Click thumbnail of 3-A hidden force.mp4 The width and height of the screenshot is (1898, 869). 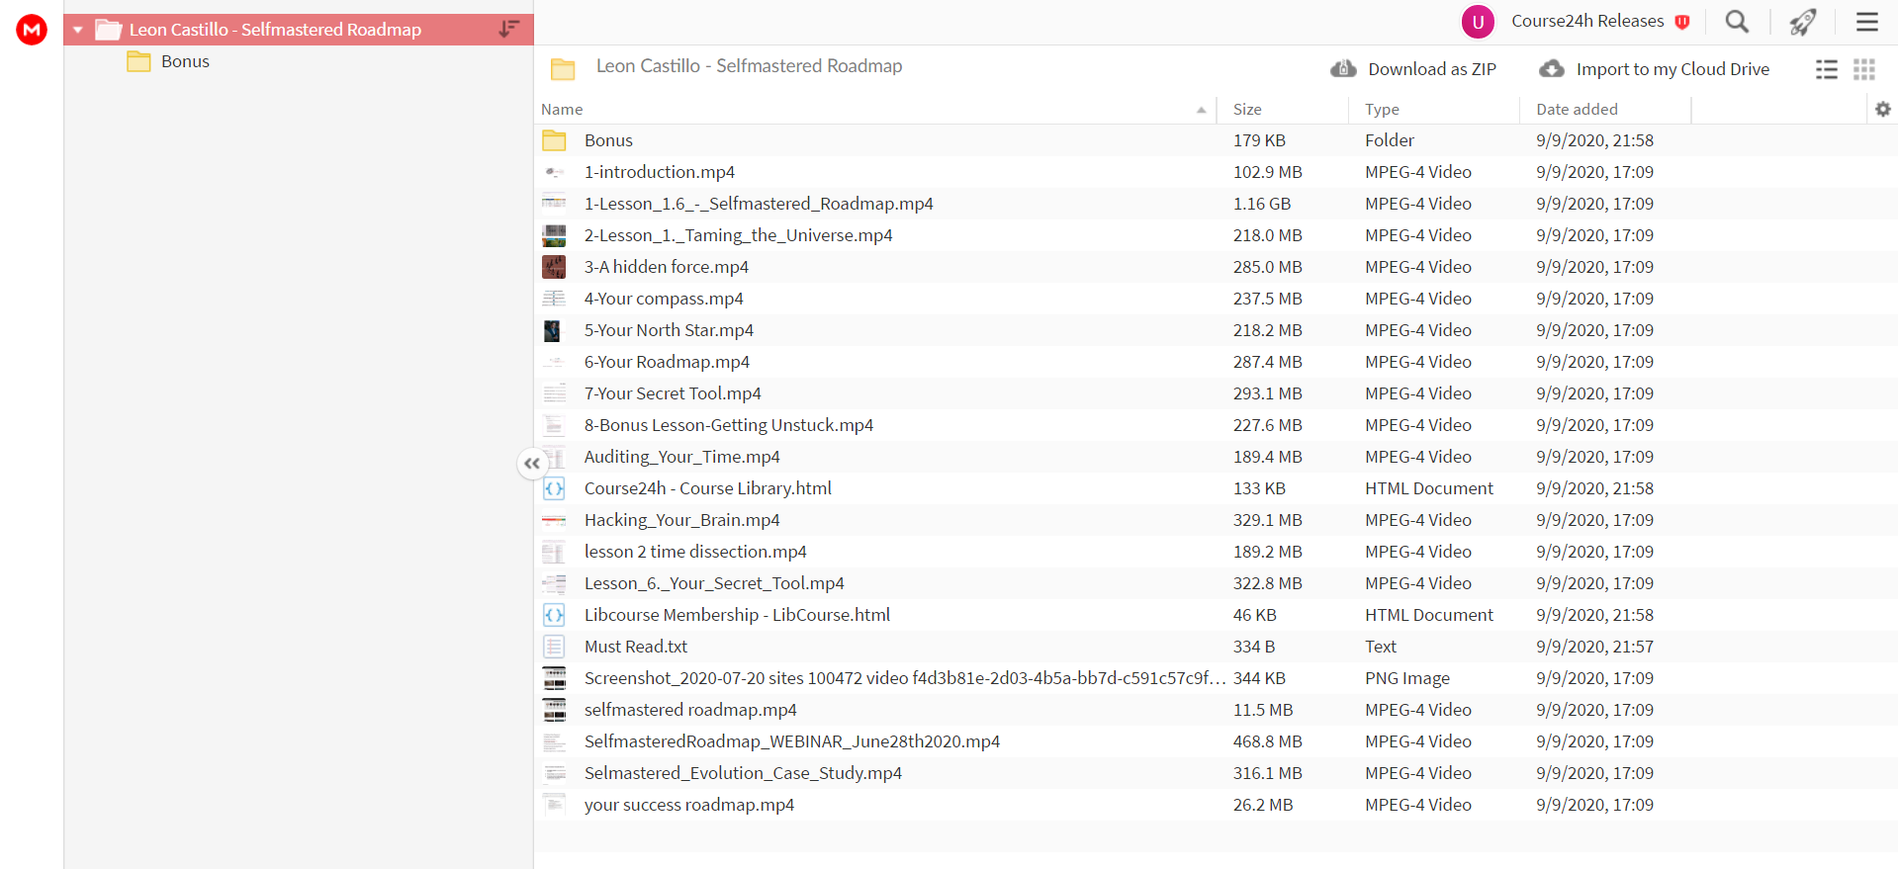(554, 267)
